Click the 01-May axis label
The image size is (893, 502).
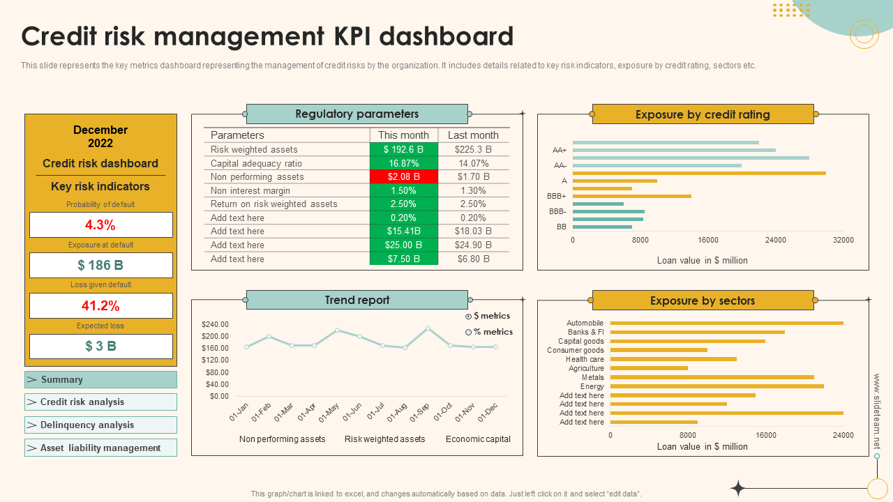(x=329, y=412)
